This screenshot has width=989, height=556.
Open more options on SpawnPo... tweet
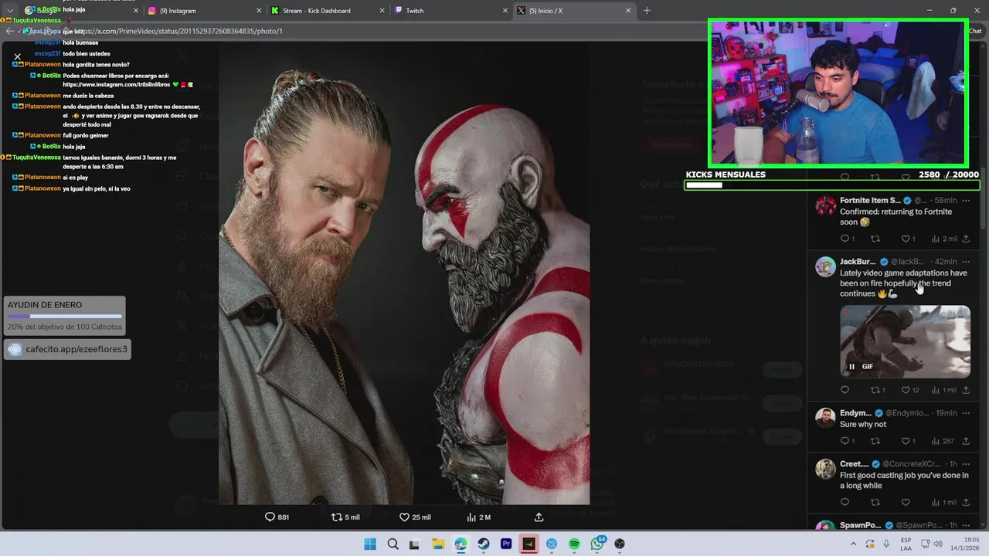[966, 526]
